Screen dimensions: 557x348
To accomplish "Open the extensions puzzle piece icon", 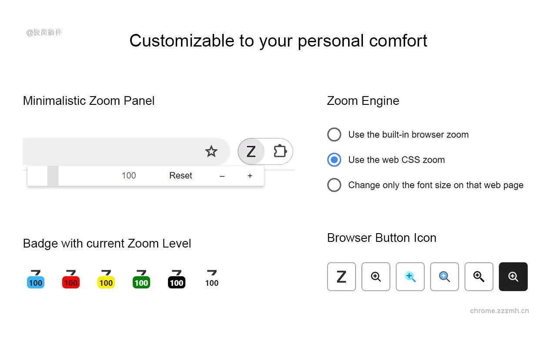I will pyautogui.click(x=280, y=151).
